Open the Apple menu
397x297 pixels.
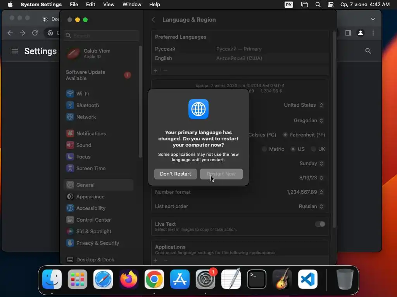point(10,5)
